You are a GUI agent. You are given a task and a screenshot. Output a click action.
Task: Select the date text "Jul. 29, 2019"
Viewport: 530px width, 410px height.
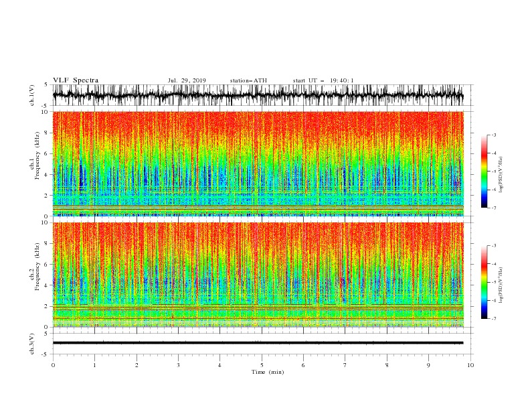[x=187, y=80]
